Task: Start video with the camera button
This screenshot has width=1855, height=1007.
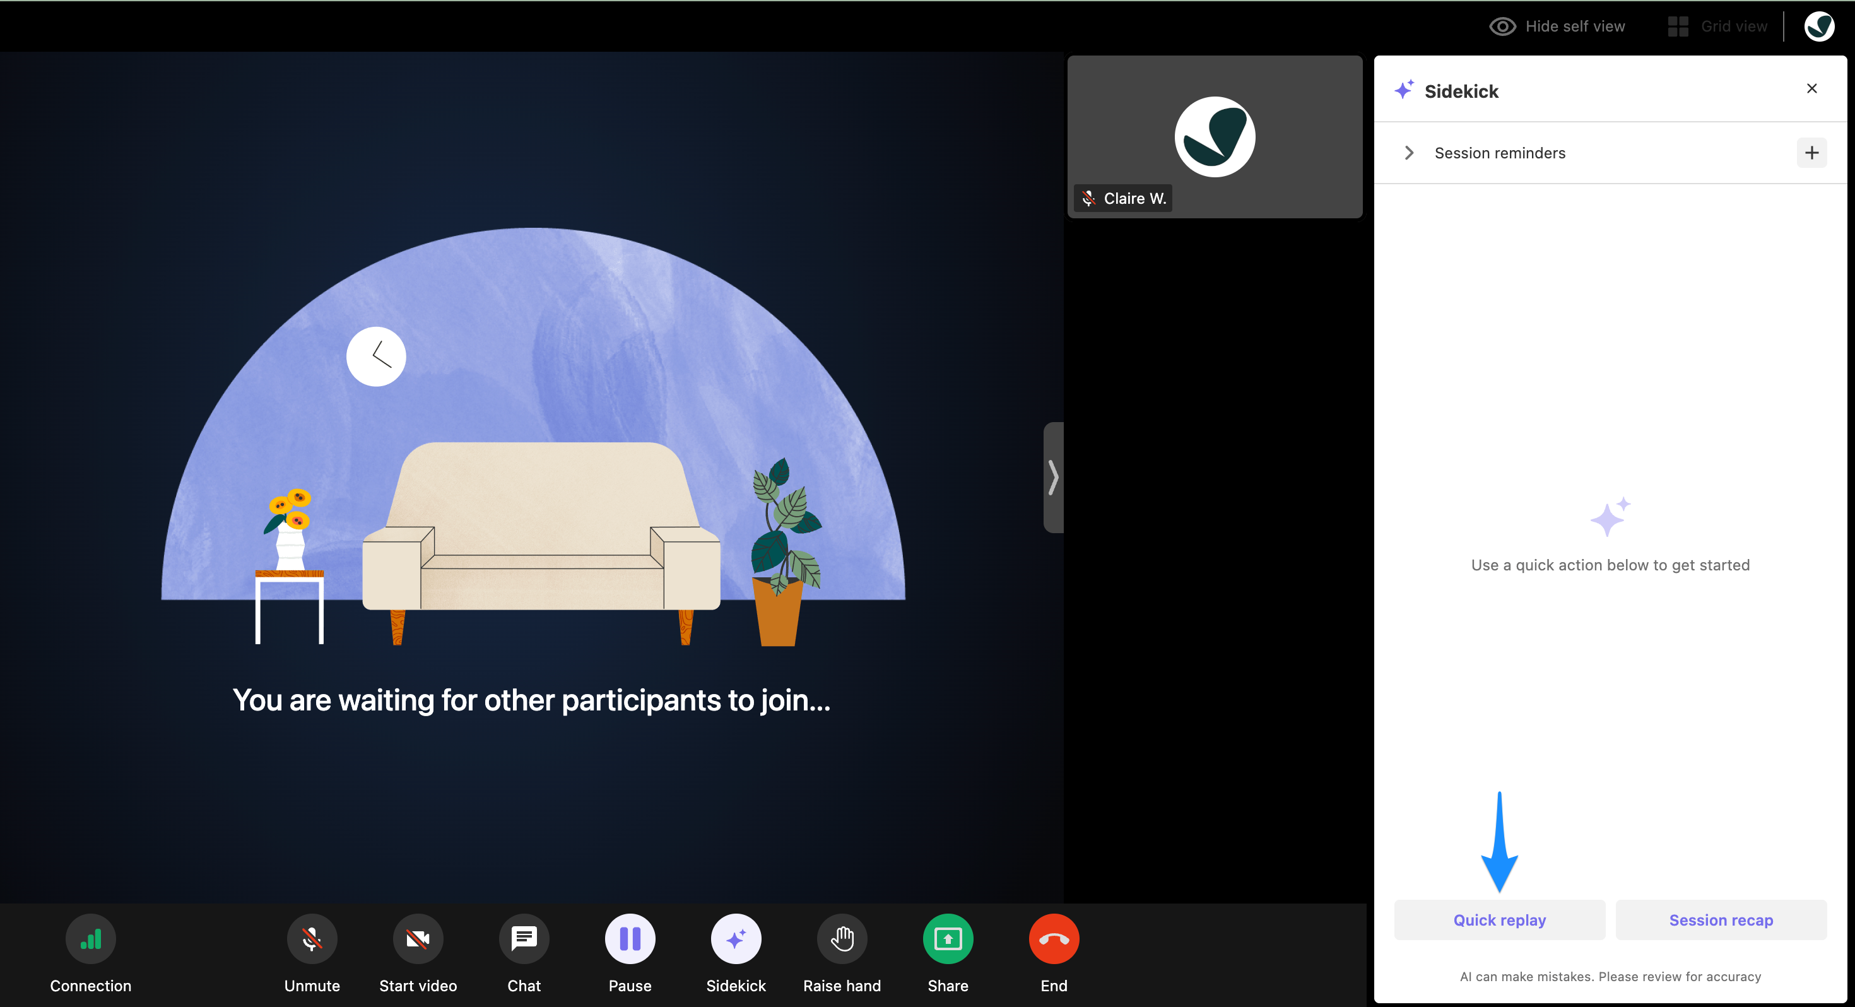Action: (418, 939)
